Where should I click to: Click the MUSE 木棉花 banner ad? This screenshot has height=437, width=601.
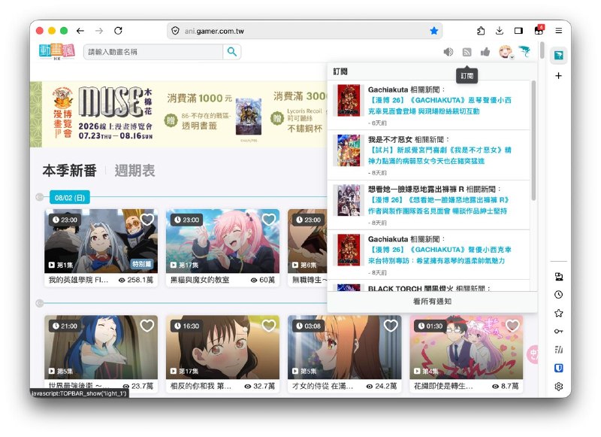[x=178, y=114]
